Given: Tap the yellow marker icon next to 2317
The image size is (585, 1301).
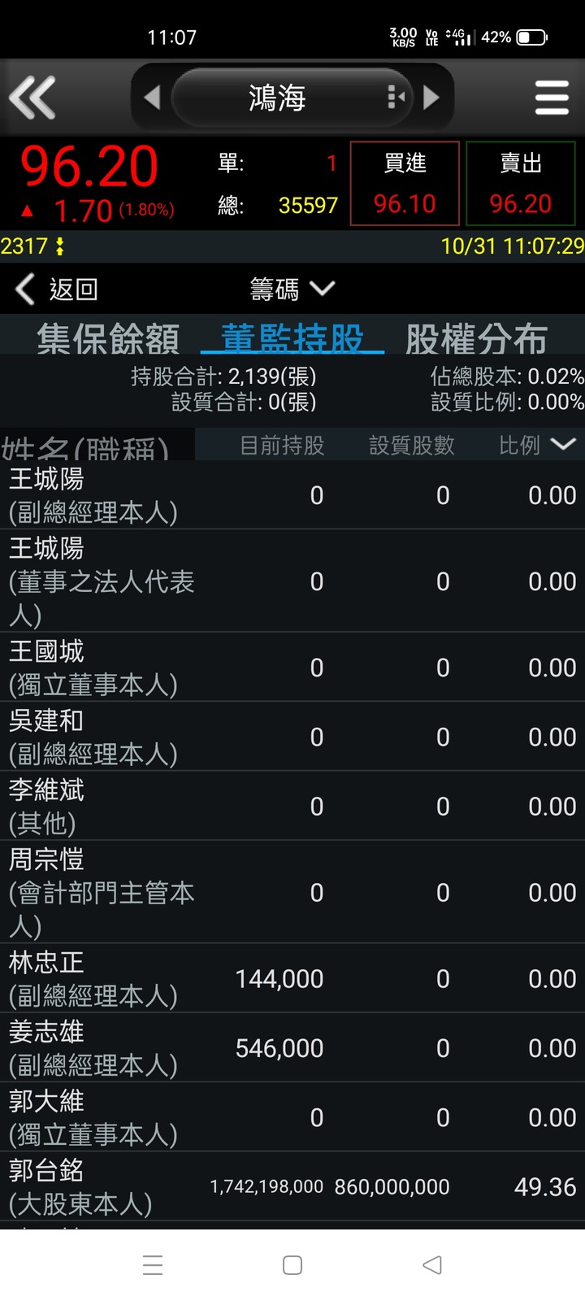Looking at the screenshot, I should point(59,246).
